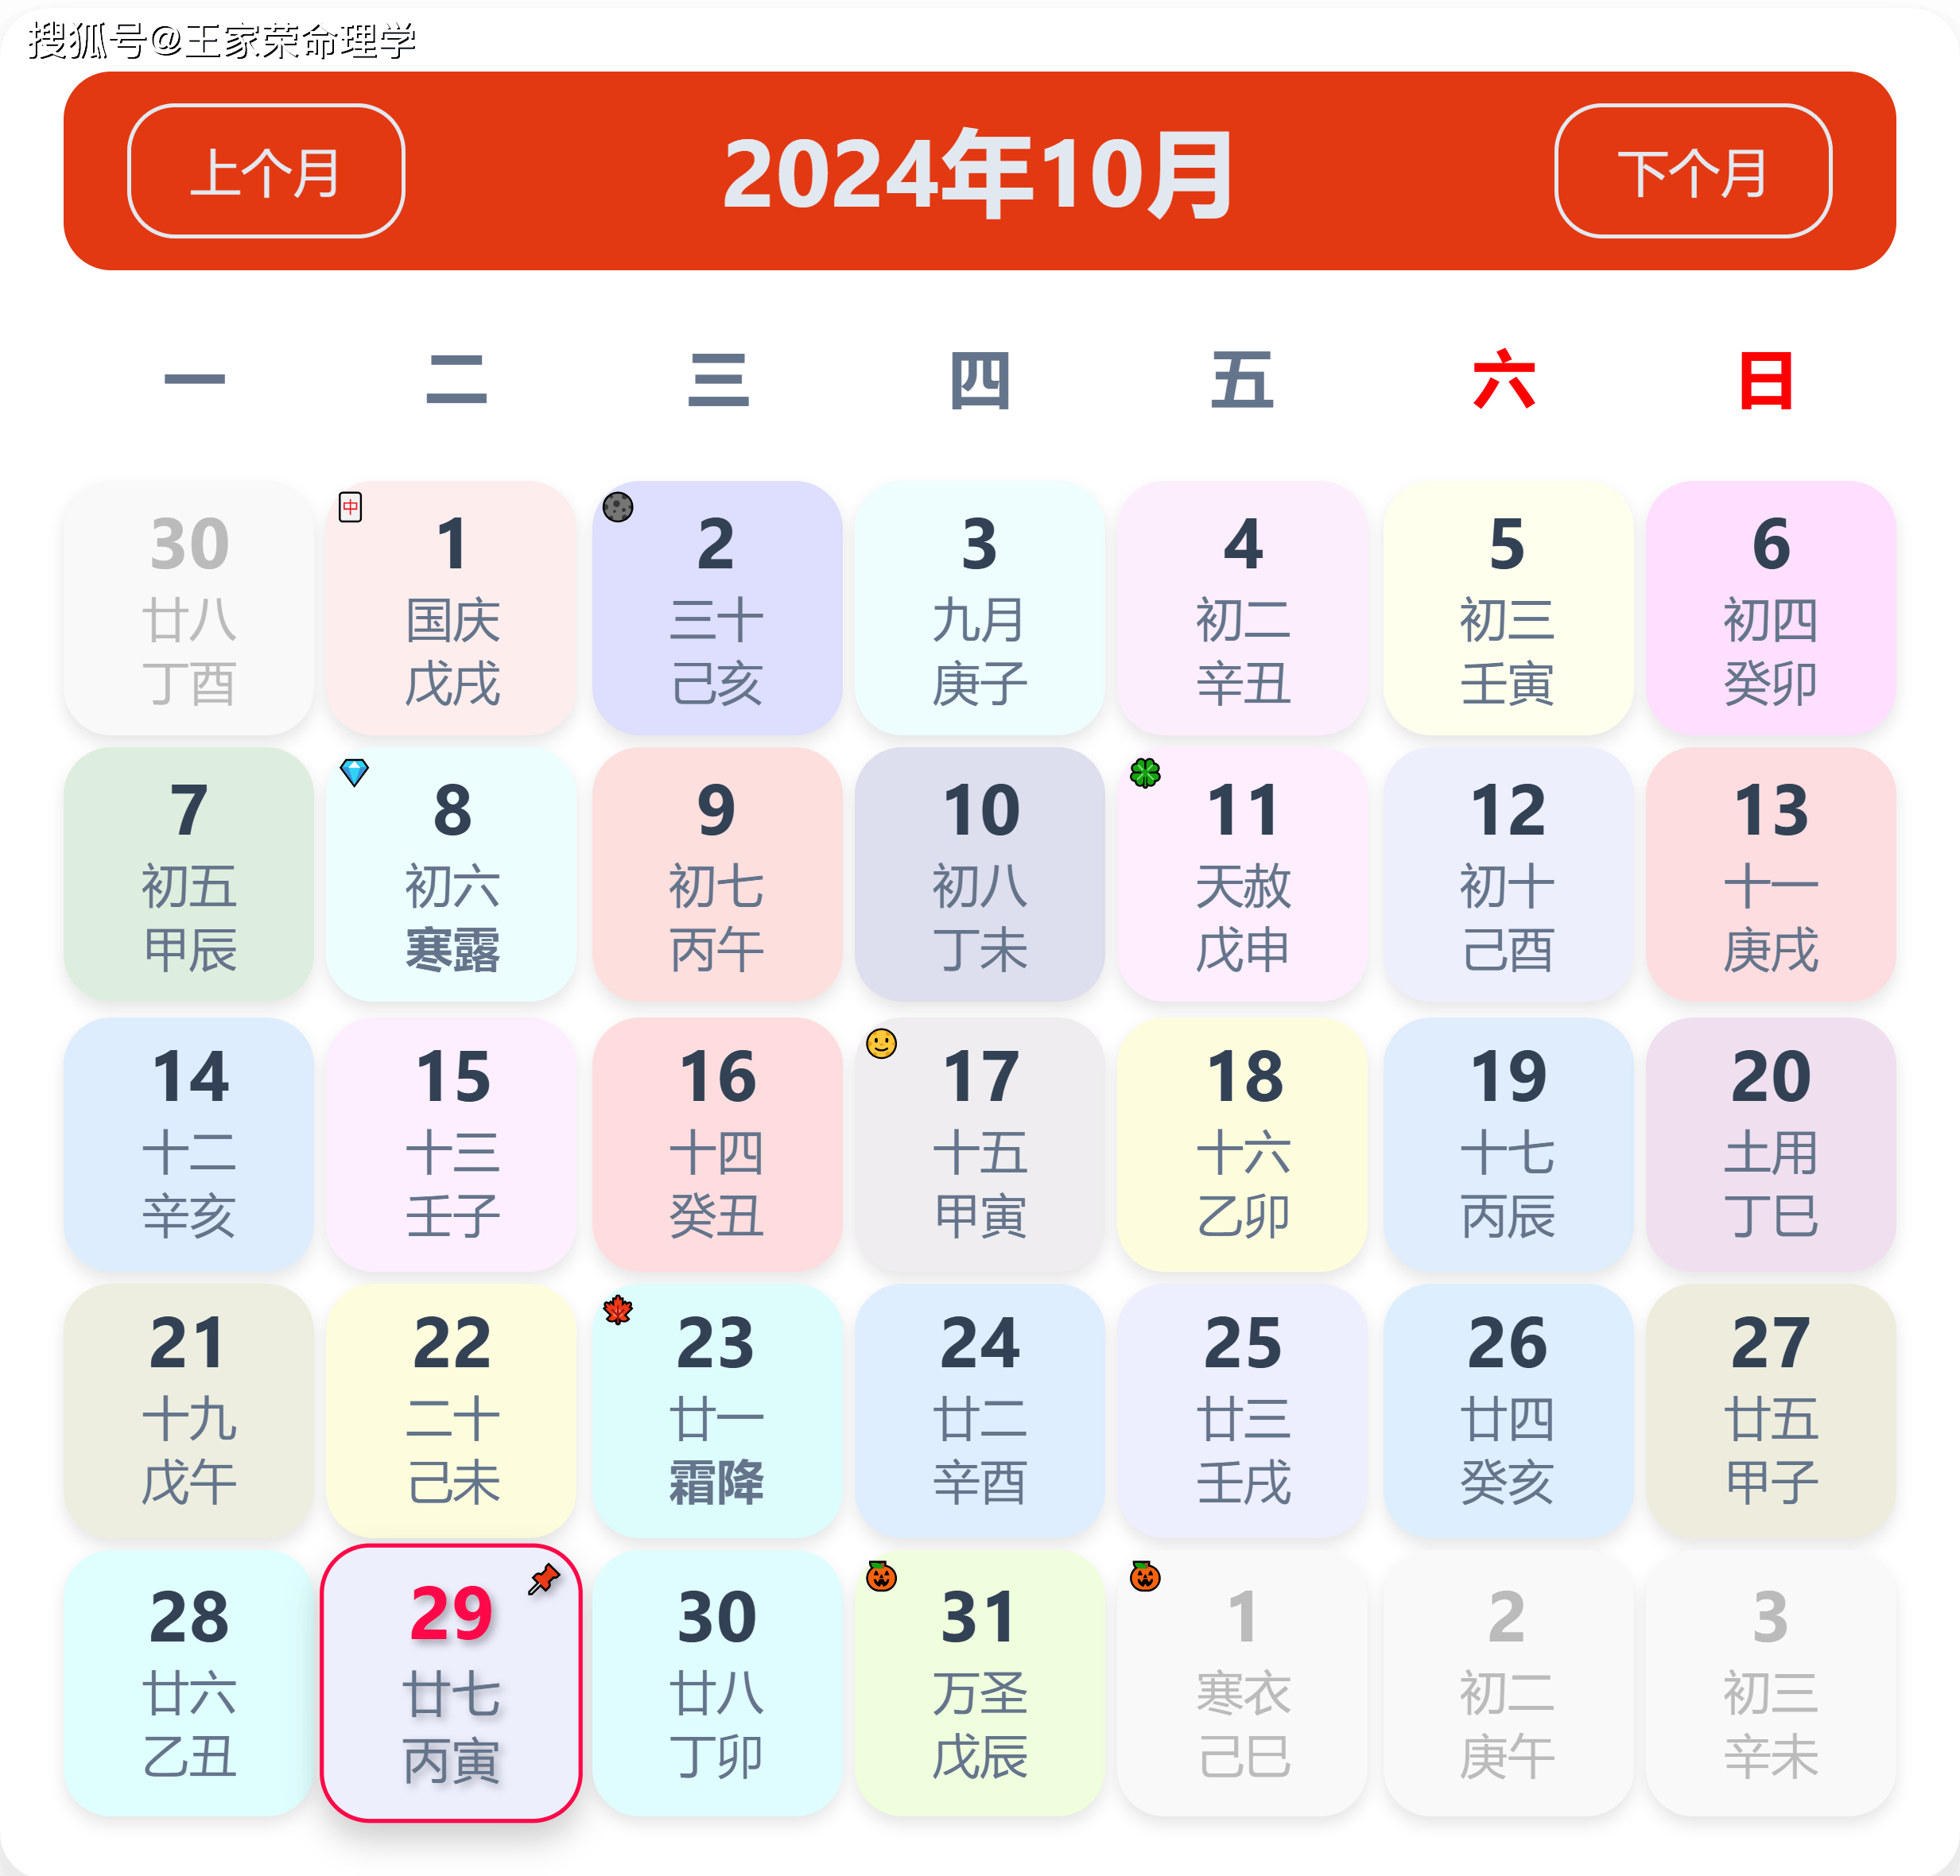1960x1876 pixels.
Task: Select greyed-out November 3 辛未 cell
Action: (1771, 1683)
